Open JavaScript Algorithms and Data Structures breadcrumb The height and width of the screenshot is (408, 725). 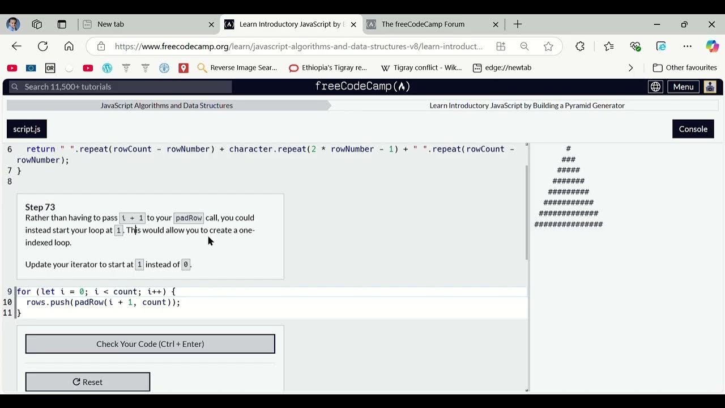point(167,105)
